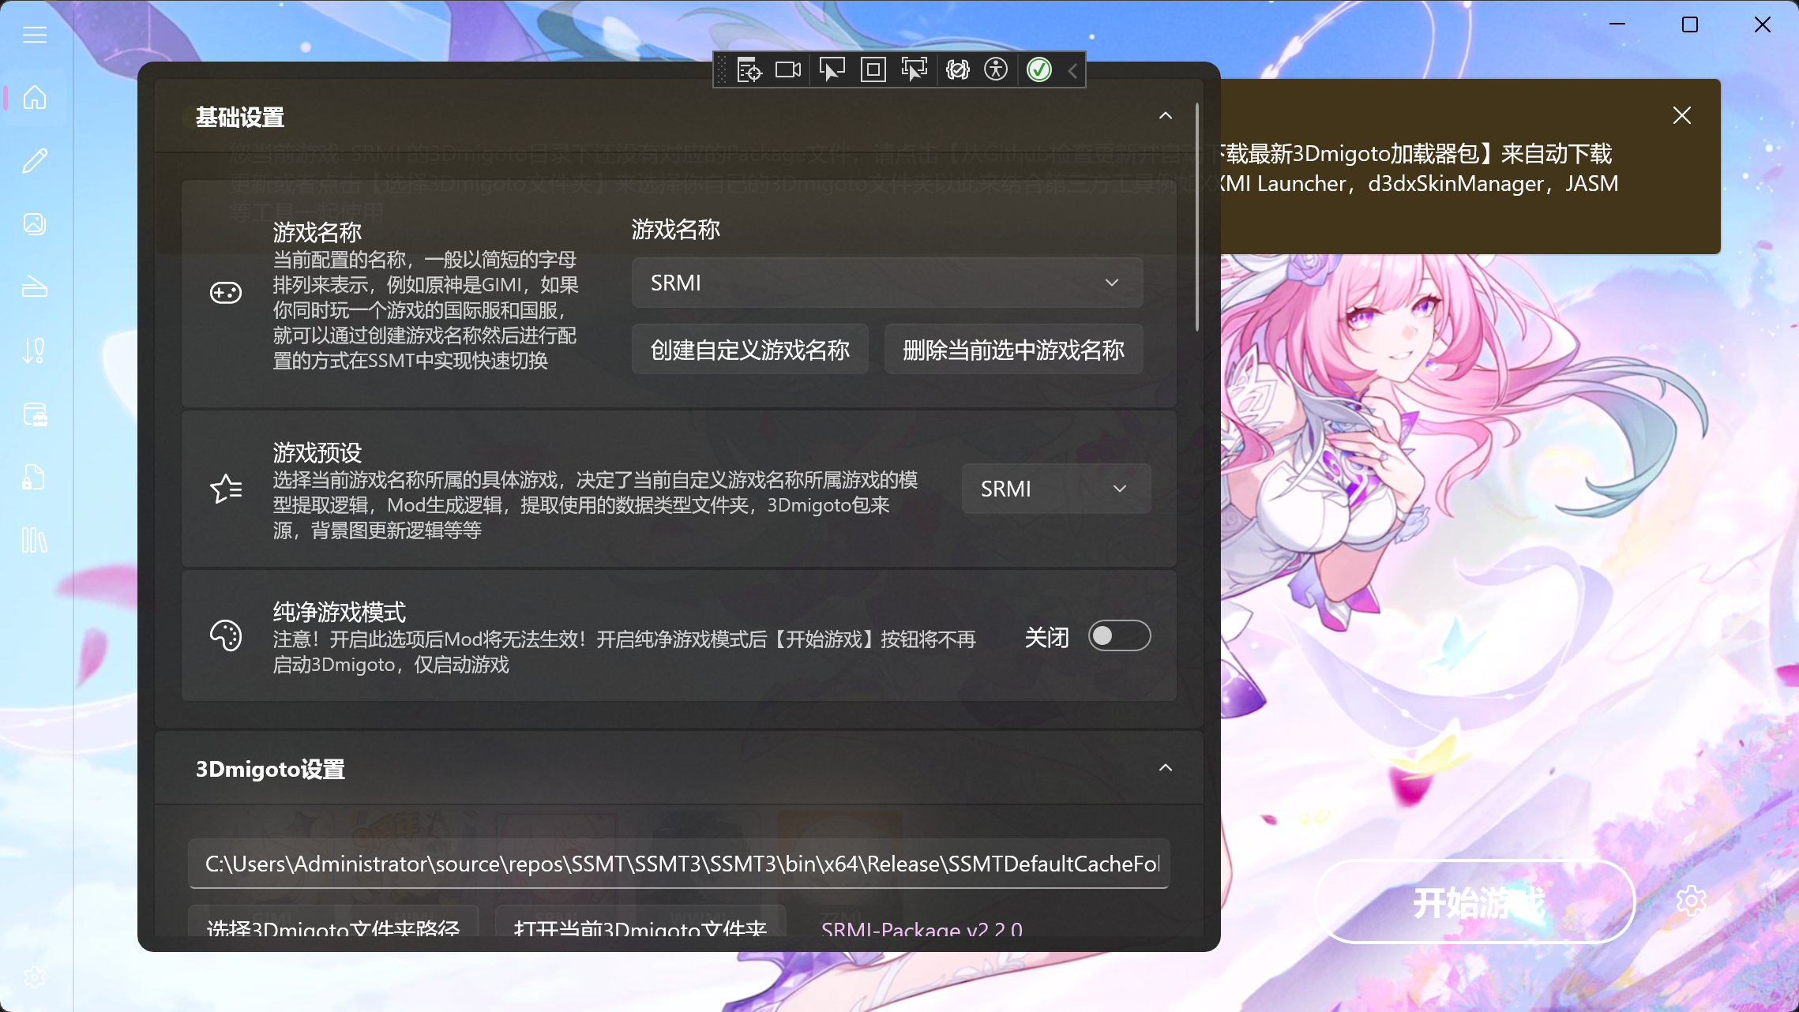Click inside the 3Dmigoto path input field
This screenshot has width=1799, height=1012.
click(679, 864)
